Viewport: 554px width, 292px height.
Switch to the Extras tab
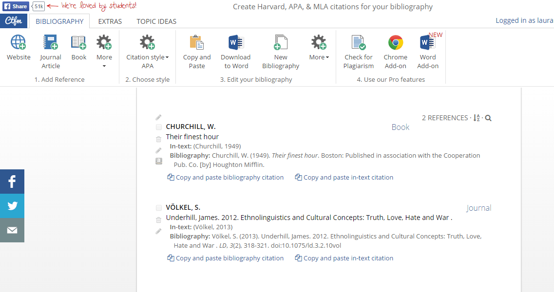tap(110, 21)
